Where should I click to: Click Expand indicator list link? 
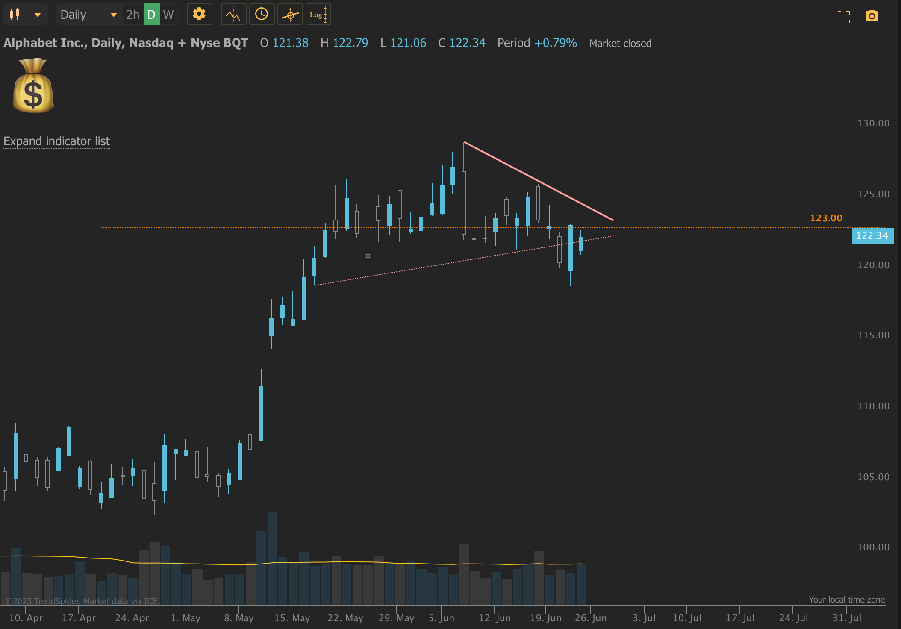click(56, 141)
